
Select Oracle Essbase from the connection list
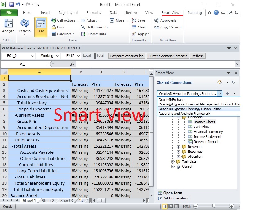click(172, 100)
